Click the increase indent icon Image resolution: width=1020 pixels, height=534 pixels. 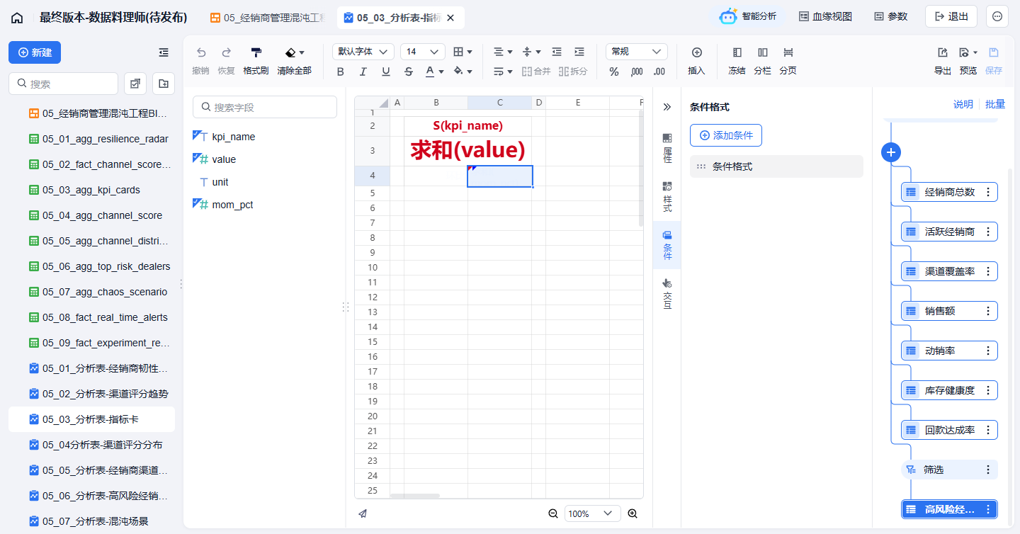point(579,52)
